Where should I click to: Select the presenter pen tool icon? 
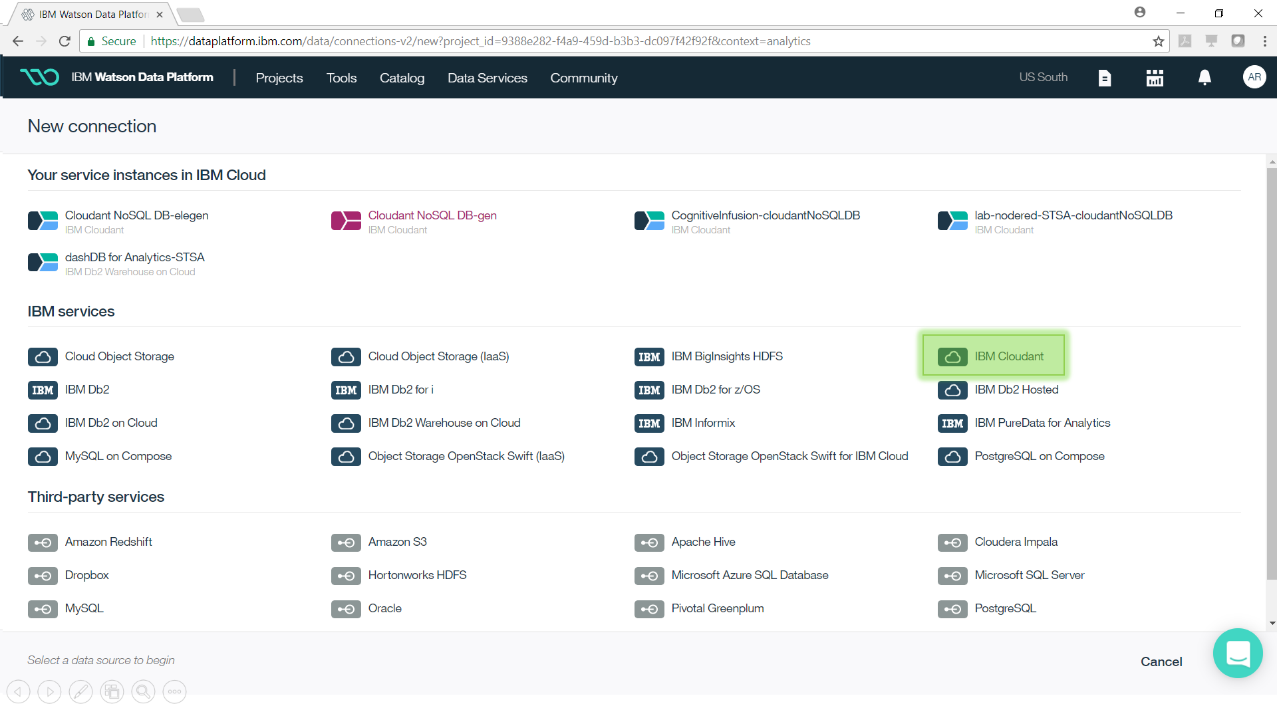pos(81,691)
